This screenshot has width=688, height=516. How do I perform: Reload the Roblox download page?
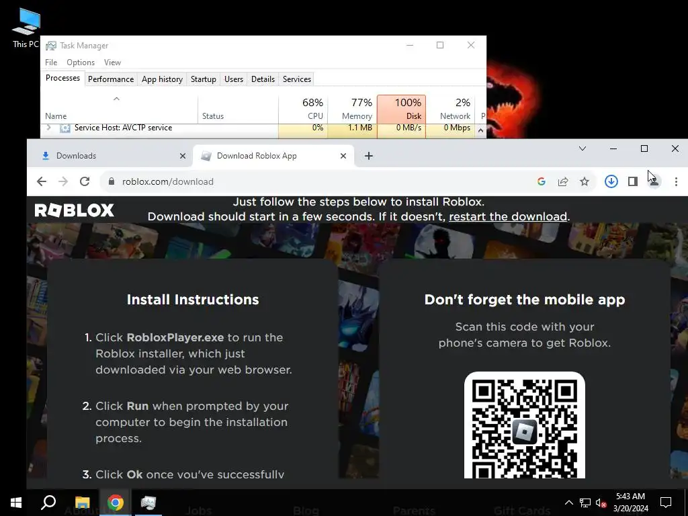tap(85, 181)
